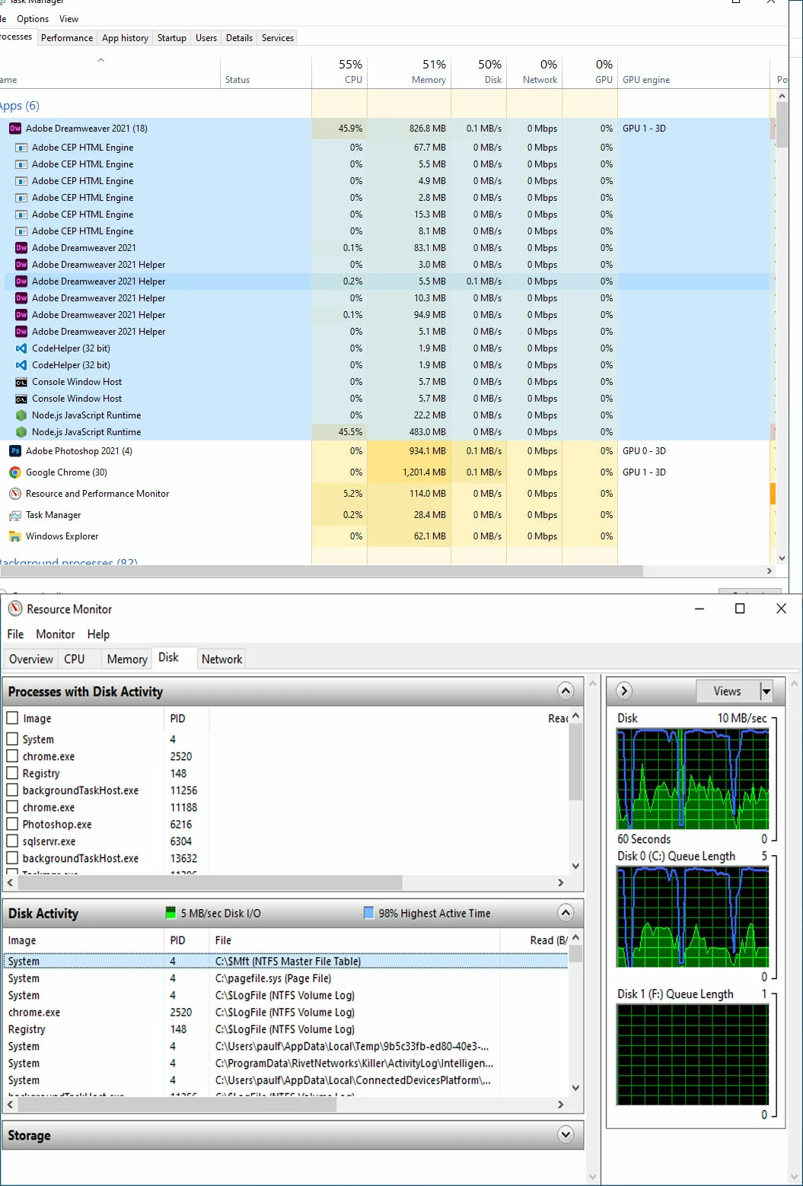This screenshot has height=1186, width=803.
Task: Click the Windows Explorer process icon
Action: pyautogui.click(x=15, y=536)
